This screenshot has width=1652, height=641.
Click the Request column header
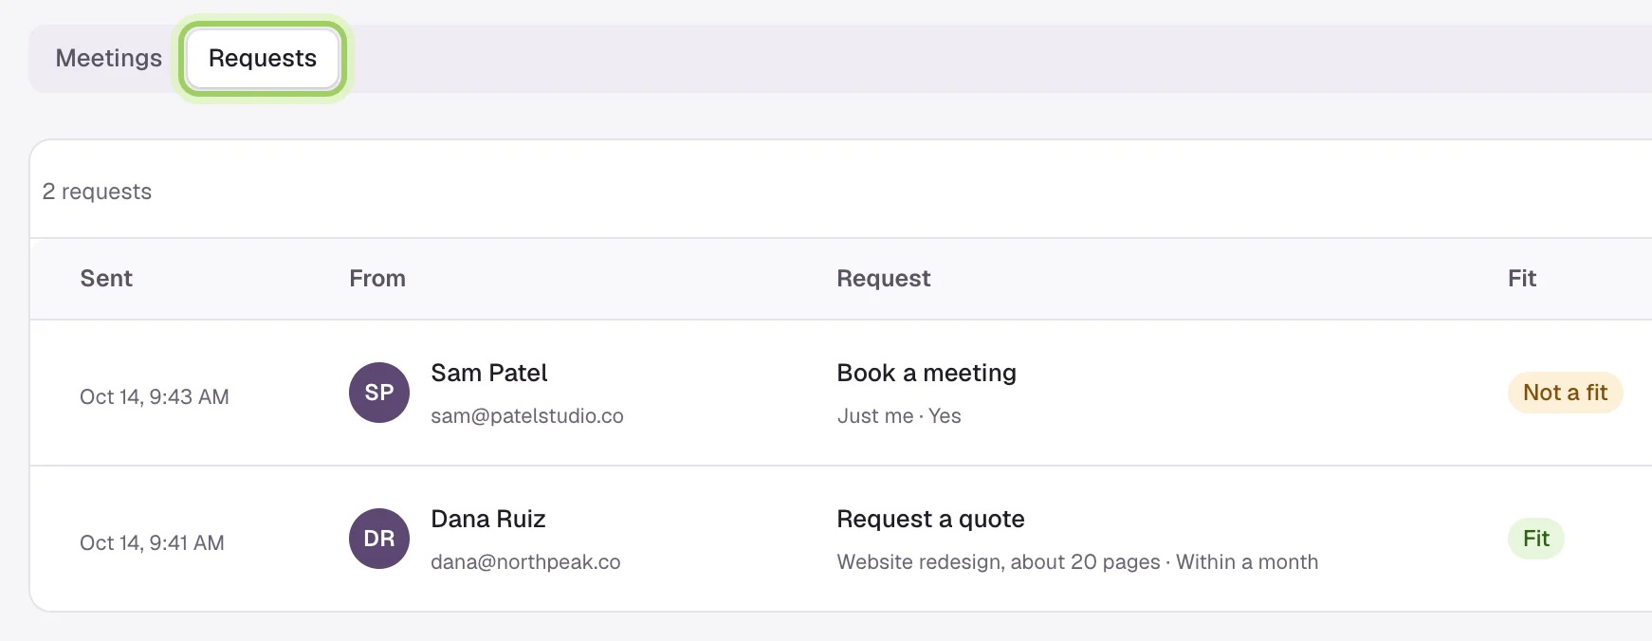pos(884,279)
